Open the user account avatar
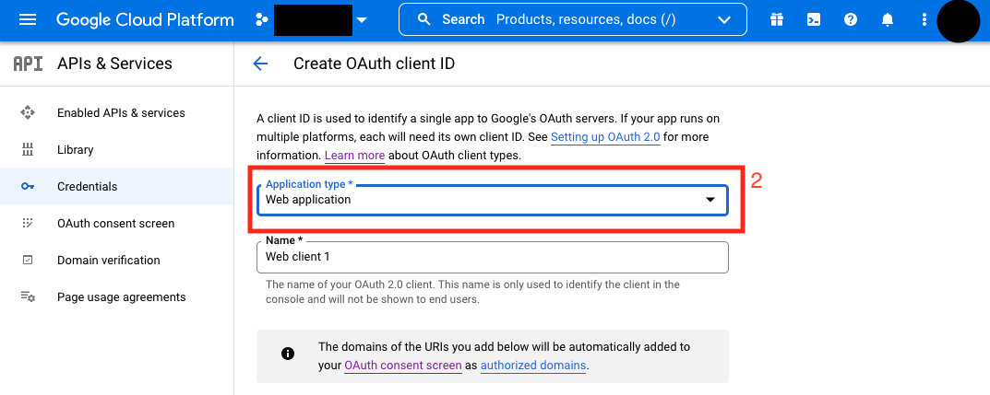The width and height of the screenshot is (990, 395). click(x=959, y=21)
